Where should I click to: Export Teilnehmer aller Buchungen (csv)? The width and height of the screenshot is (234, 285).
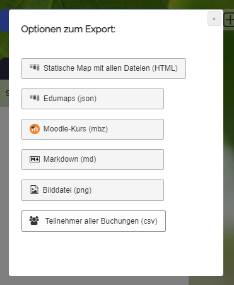(x=93, y=221)
